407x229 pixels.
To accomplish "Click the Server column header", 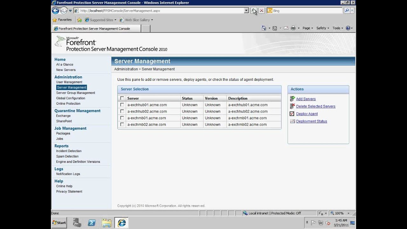I will click(153, 98).
